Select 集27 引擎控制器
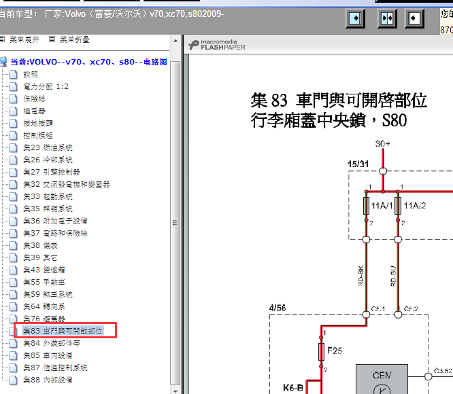Screen dimensions: 453x394 coord(52,172)
